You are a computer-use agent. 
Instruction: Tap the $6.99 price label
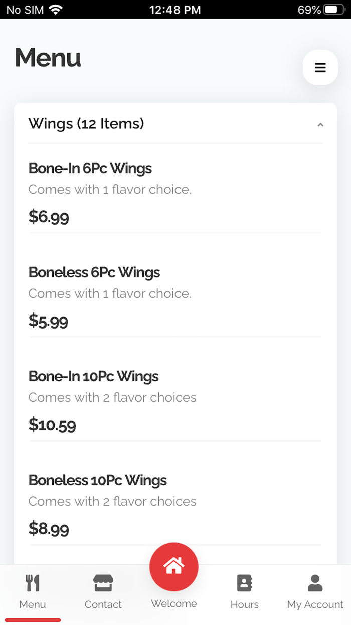(x=49, y=217)
